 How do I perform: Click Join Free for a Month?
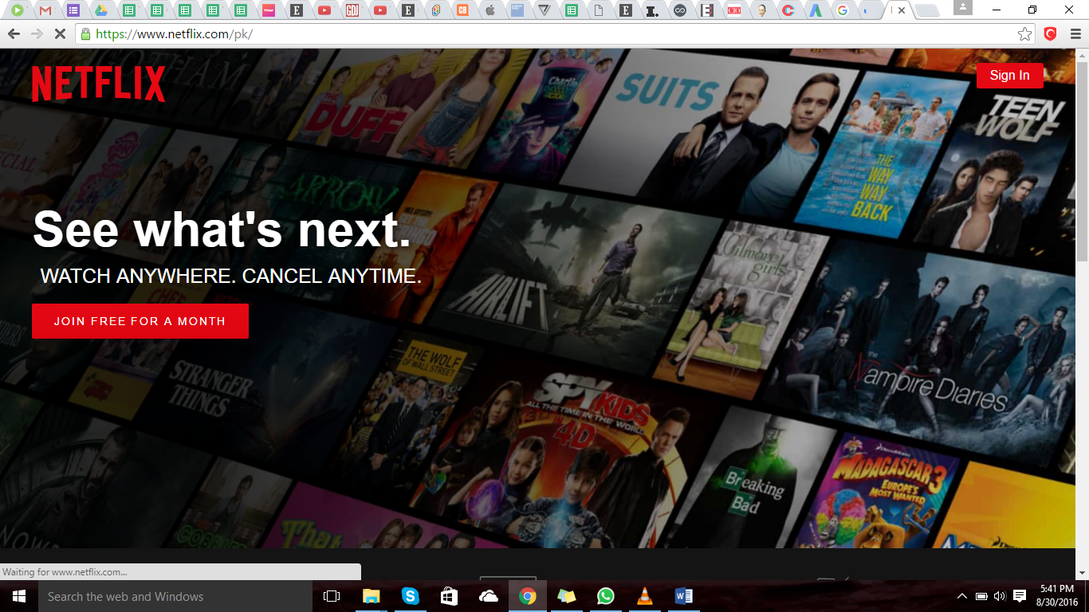click(x=140, y=321)
